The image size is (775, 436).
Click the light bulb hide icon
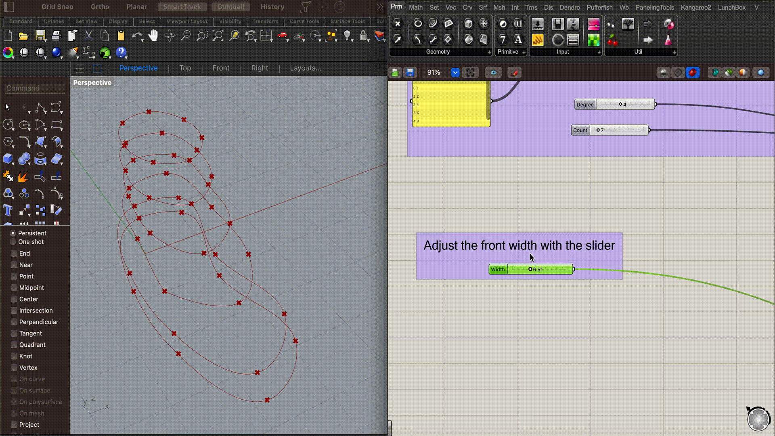coord(348,36)
